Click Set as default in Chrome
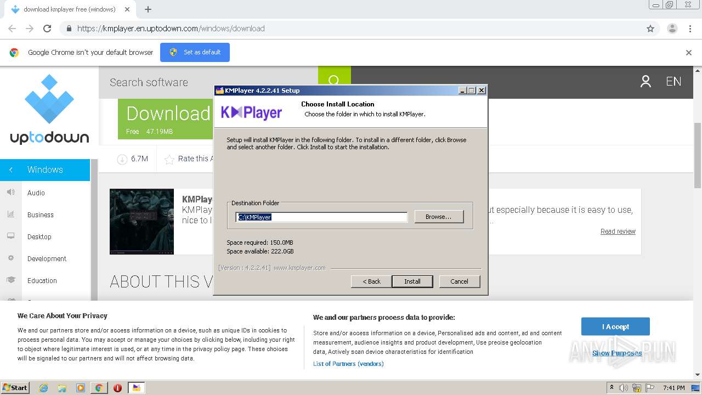702x395 pixels. (195, 52)
